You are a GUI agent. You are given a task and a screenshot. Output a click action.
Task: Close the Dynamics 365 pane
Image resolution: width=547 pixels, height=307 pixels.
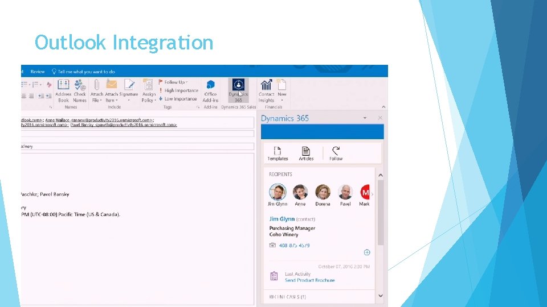click(380, 118)
